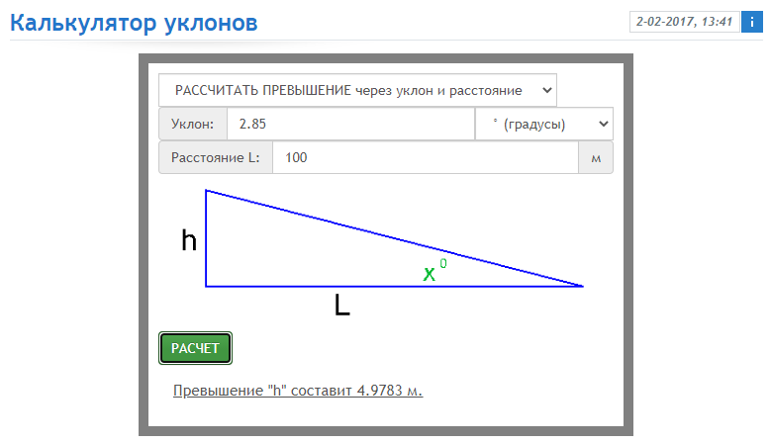Image resolution: width=770 pixels, height=444 pixels.
Task: Click the Расстояние L: field label
Action: click(216, 157)
